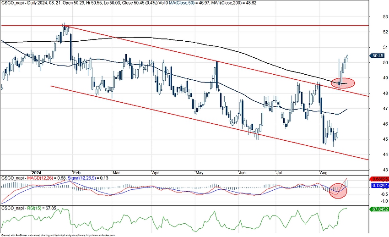Click the 51 price axis label
The width and height of the screenshot is (389, 237).
[x=385, y=48]
